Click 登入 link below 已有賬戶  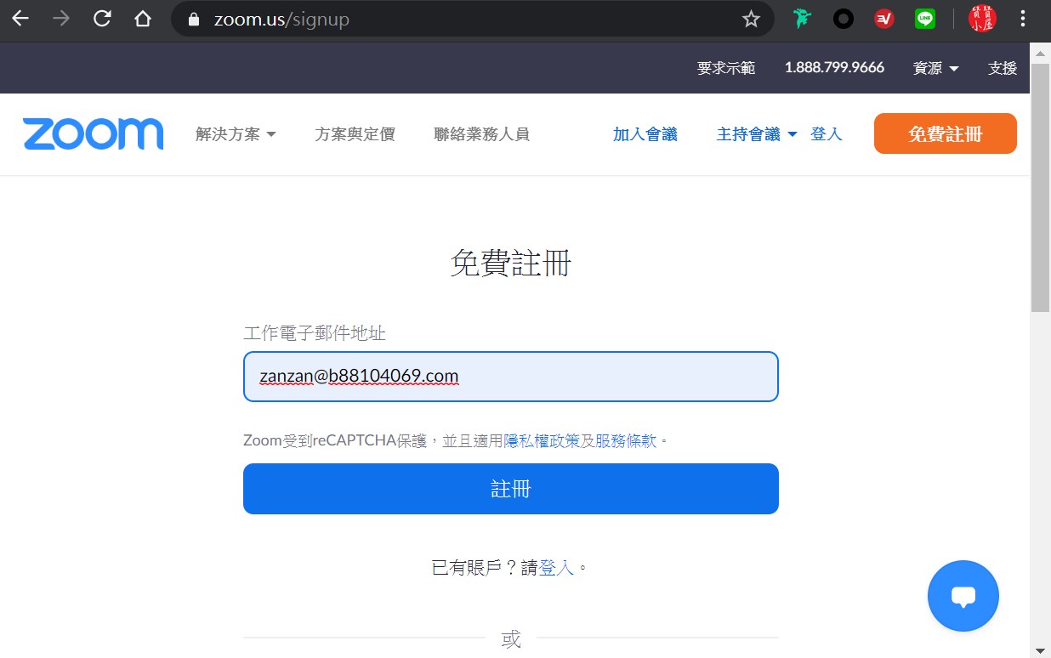(556, 568)
